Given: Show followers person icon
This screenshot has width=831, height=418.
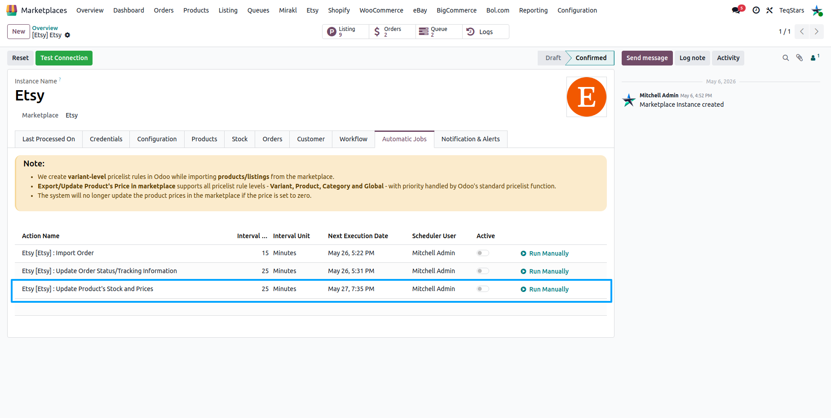Looking at the screenshot, I should pyautogui.click(x=815, y=57).
